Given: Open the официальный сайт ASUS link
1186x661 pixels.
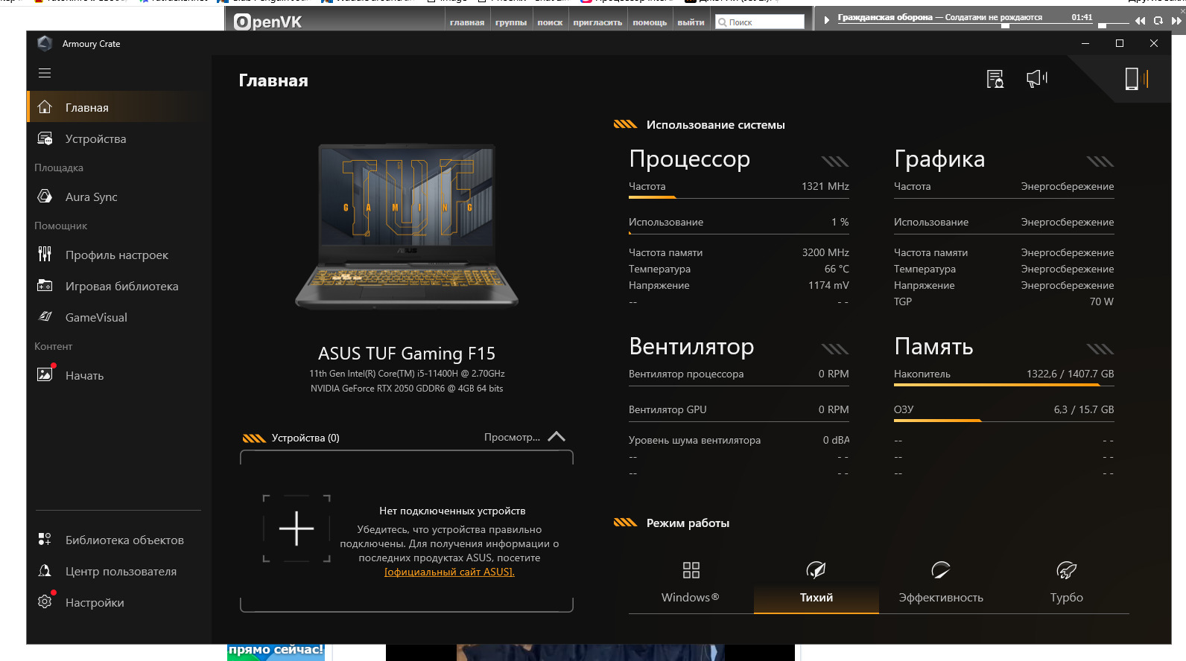Looking at the screenshot, I should [449, 572].
